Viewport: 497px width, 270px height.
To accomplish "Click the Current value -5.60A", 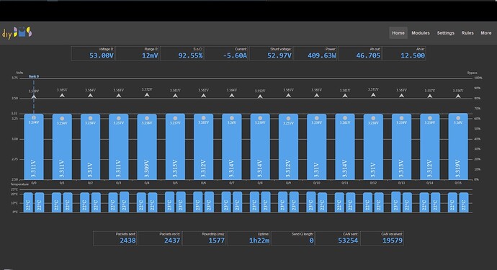I will coord(236,55).
